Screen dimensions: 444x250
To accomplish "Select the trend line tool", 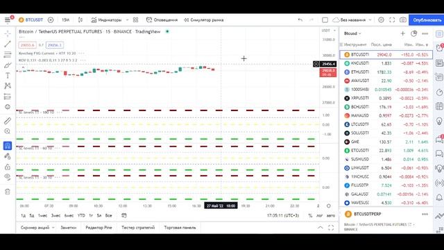I will (8, 44).
